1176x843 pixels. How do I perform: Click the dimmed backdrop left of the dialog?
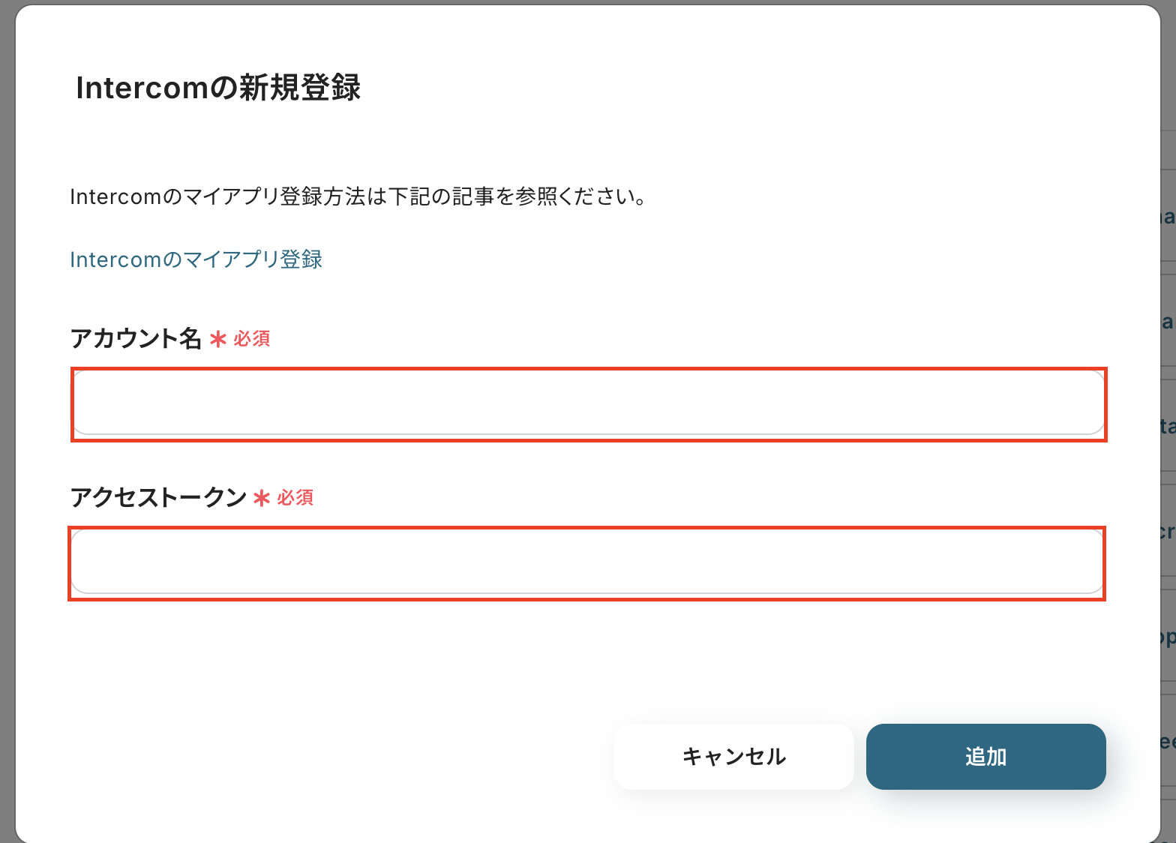(x=7, y=420)
